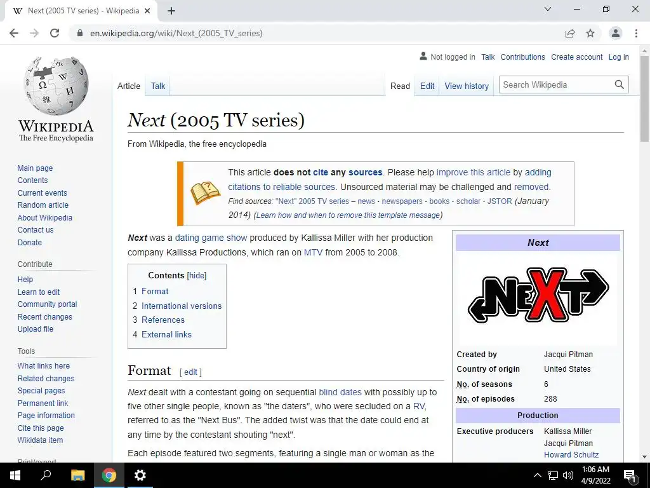The width and height of the screenshot is (650, 488).
Task: Open the MTV article link
Action: pyautogui.click(x=313, y=252)
